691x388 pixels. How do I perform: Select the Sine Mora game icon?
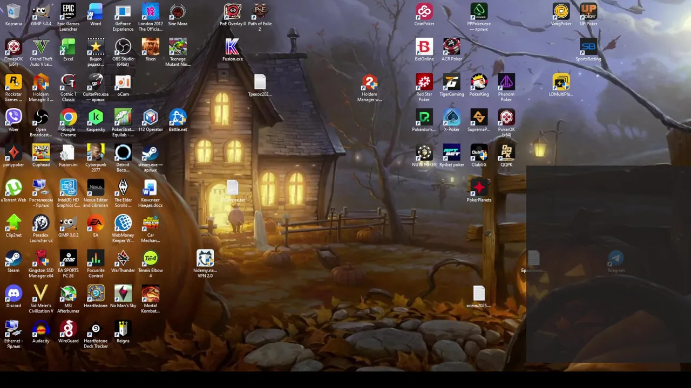pyautogui.click(x=178, y=15)
